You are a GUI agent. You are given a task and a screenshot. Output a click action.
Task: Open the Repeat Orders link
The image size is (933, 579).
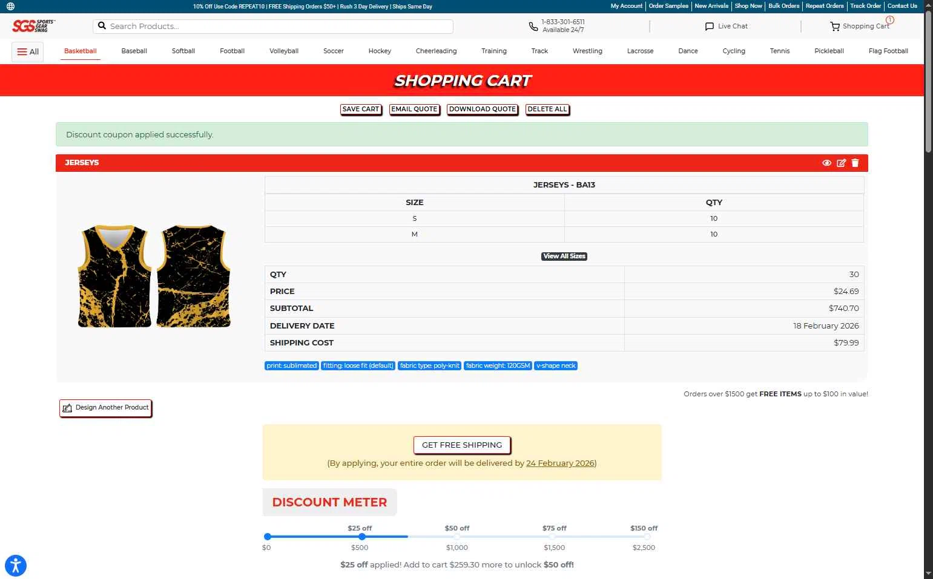point(825,6)
